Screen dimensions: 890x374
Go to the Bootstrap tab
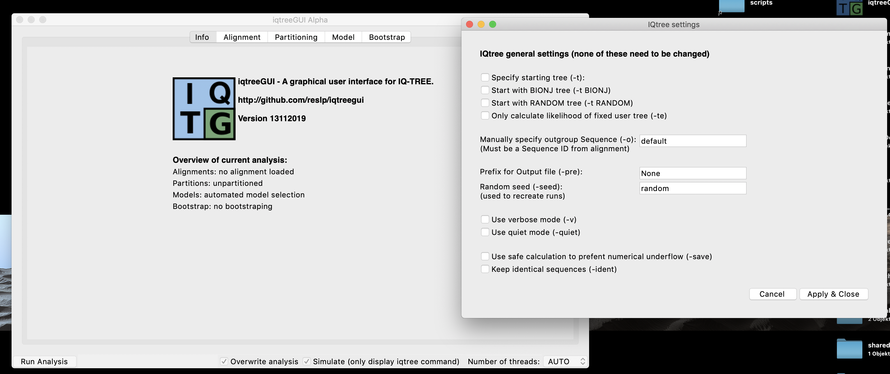387,37
